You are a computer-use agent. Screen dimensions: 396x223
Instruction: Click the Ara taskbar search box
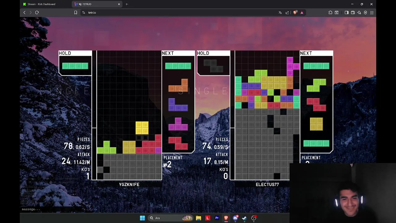click(x=171, y=218)
